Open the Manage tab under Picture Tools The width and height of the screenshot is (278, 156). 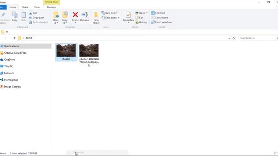pyautogui.click(x=51, y=7)
